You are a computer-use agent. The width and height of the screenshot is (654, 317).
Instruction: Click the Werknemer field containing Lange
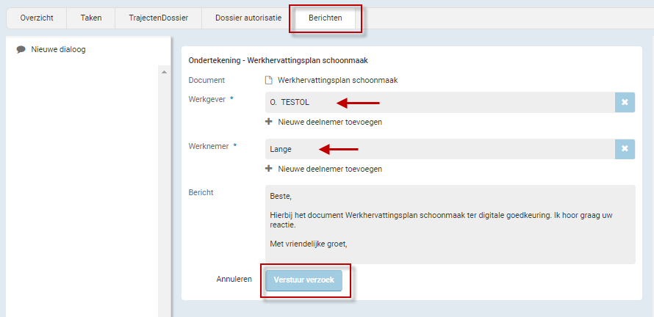click(x=439, y=149)
